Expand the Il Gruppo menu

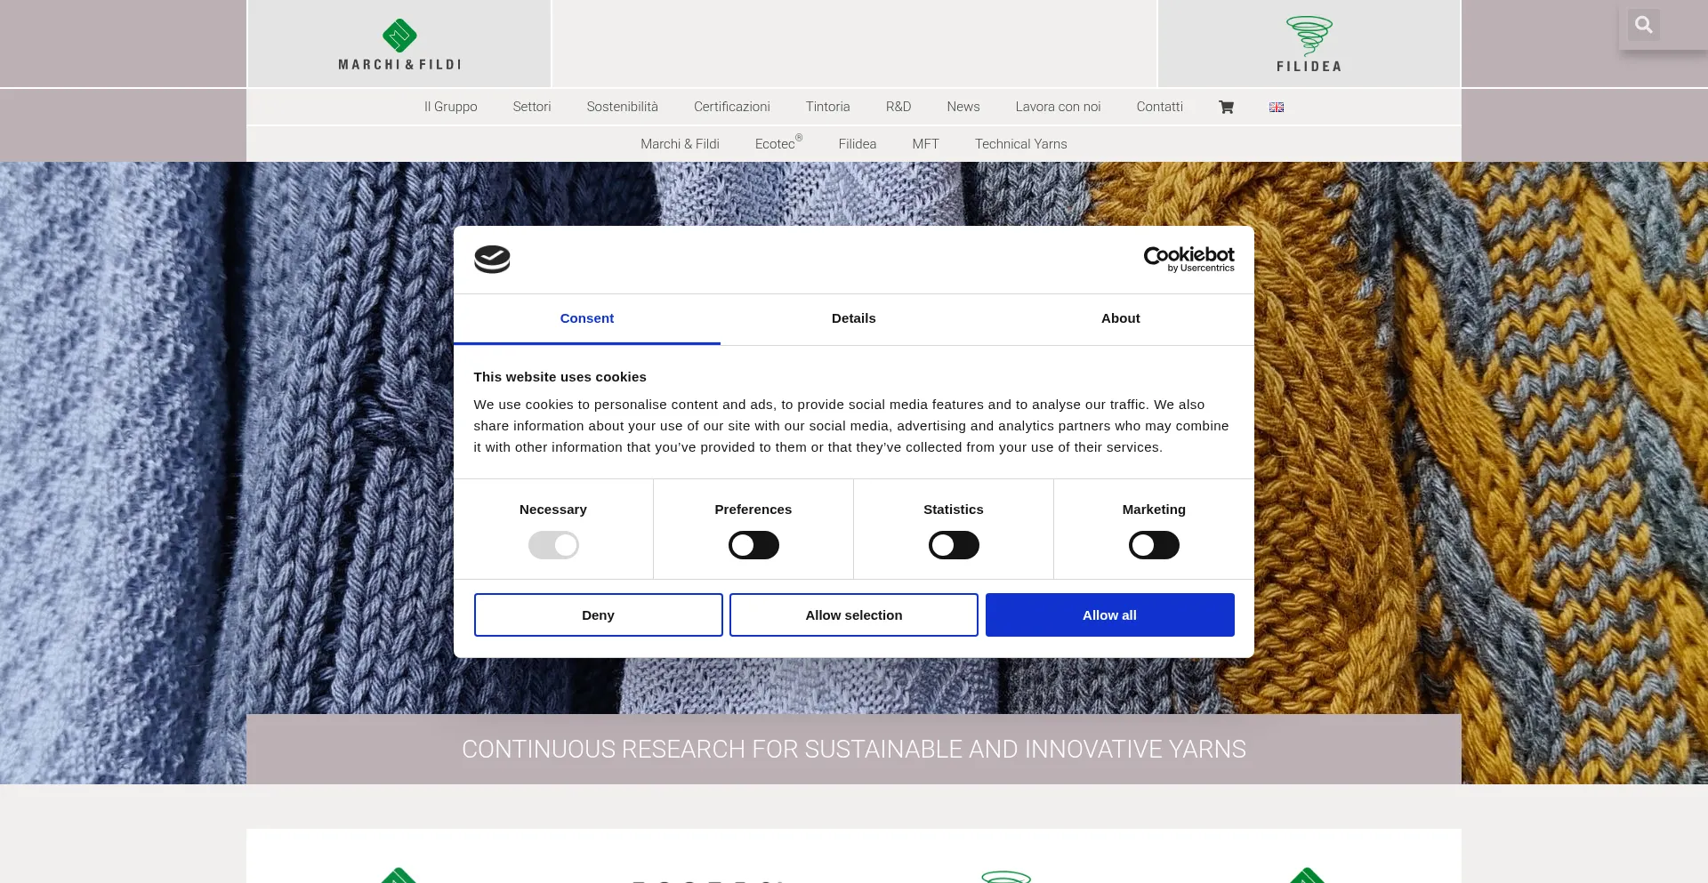451,107
